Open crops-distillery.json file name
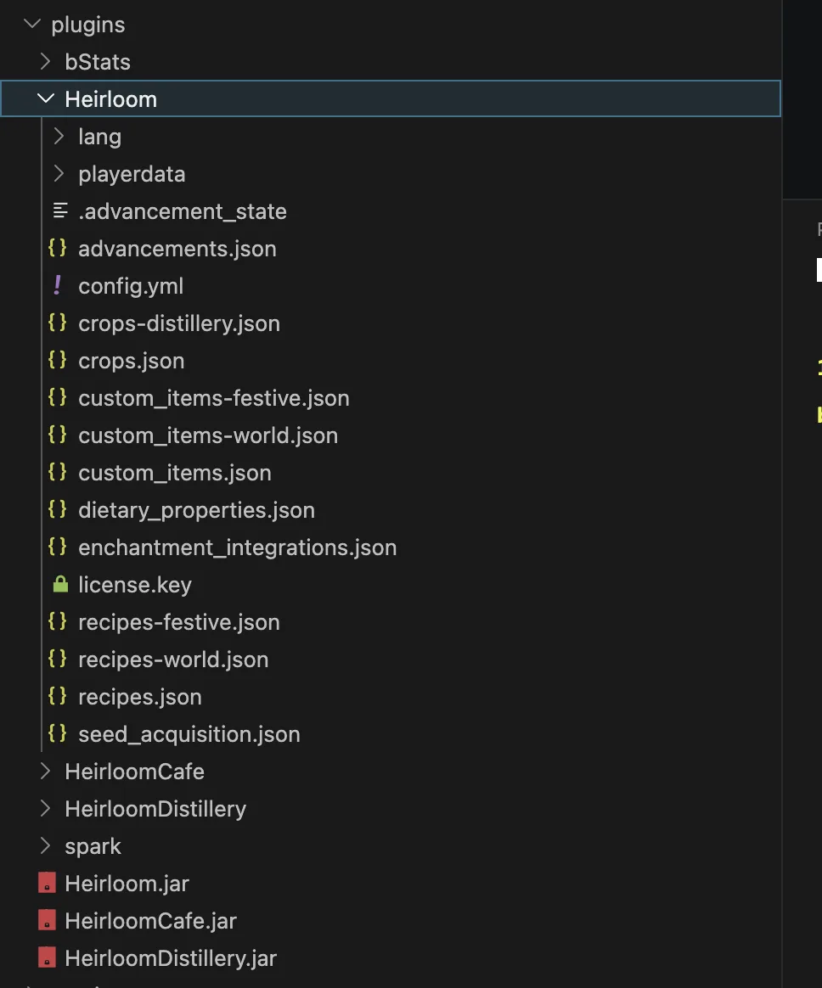This screenshot has height=988, width=822. pyautogui.click(x=179, y=324)
